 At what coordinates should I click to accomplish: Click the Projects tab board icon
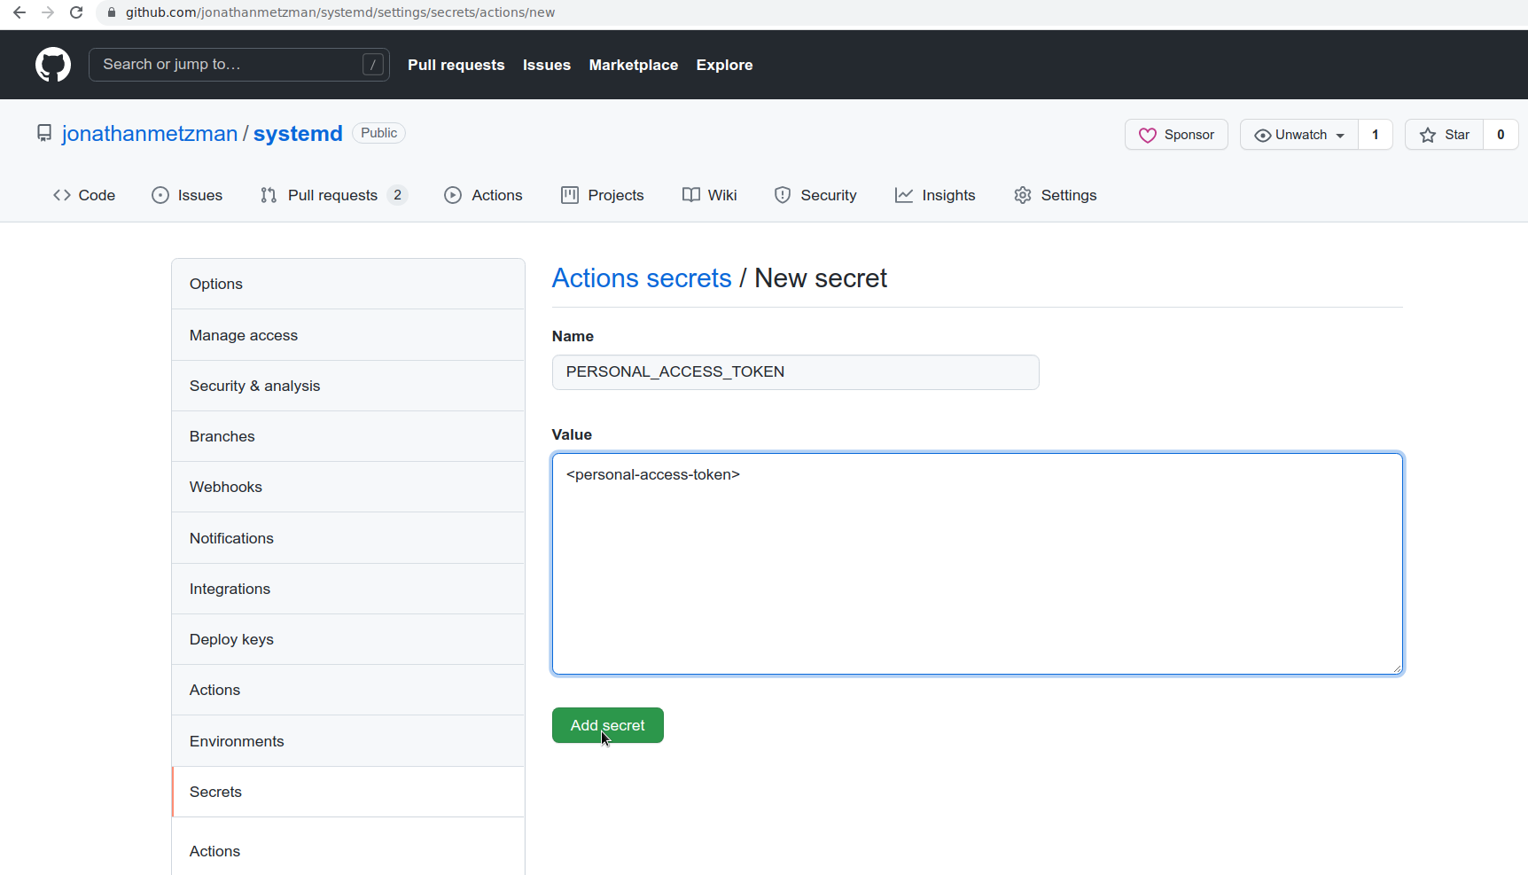point(570,195)
